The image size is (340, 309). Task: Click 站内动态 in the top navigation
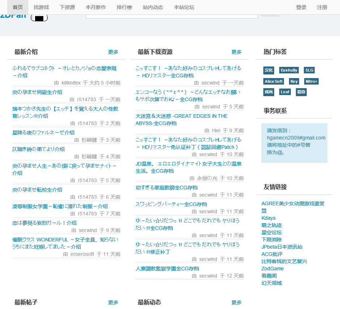coord(153,7)
